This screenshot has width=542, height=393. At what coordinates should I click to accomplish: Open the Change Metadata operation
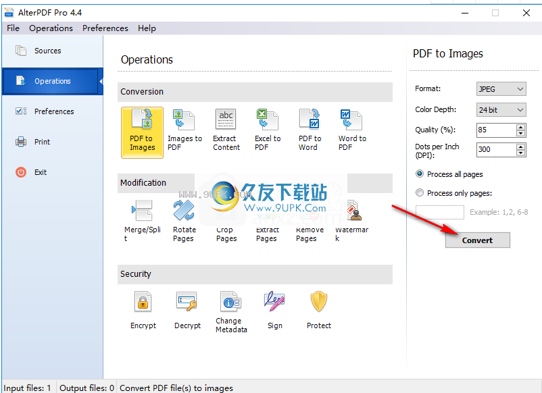pos(231,312)
